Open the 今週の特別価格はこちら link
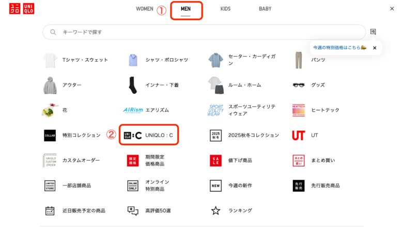The image size is (403, 236). 339,48
